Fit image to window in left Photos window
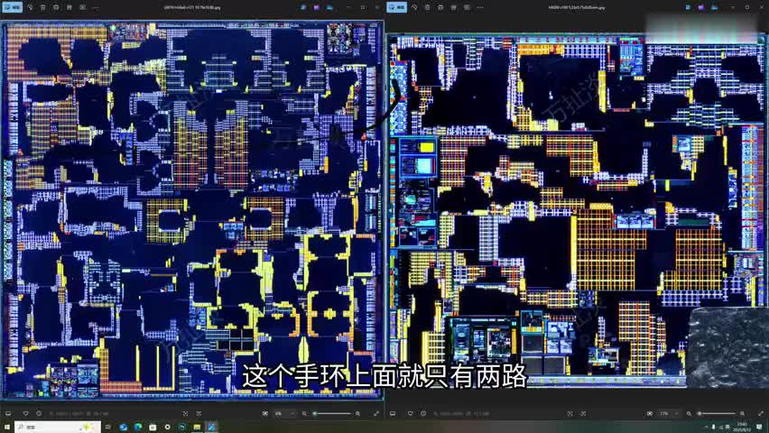Viewport: 769px width, 433px height. click(185, 413)
